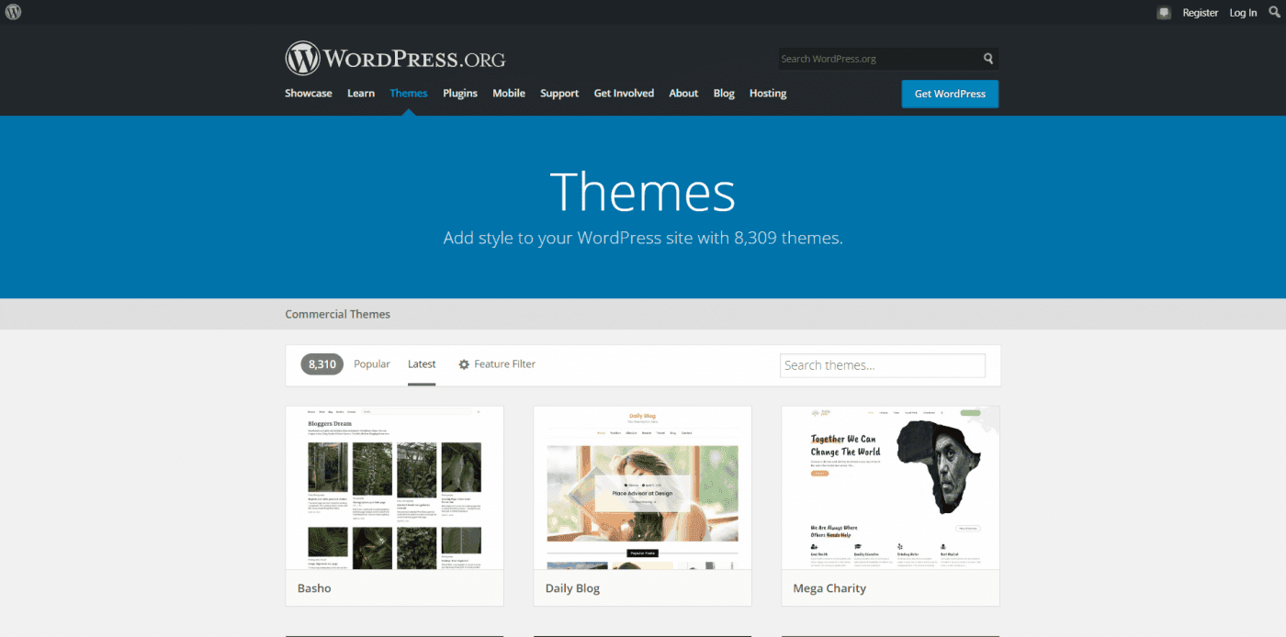Click the Get WordPress button
Screen dimensions: 1286x637
click(950, 94)
